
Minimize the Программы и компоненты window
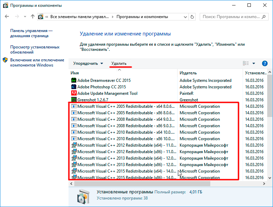(234, 5)
